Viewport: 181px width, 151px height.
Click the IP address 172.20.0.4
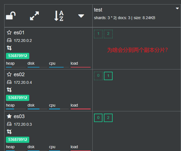(x=23, y=83)
